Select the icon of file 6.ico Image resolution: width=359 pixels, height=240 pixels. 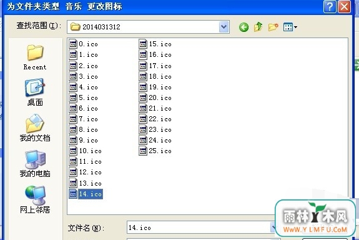pyautogui.click(x=73, y=108)
